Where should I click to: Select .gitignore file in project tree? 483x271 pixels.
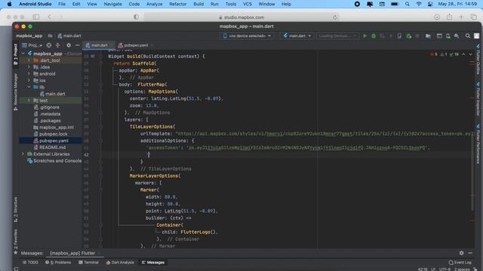(x=47, y=107)
